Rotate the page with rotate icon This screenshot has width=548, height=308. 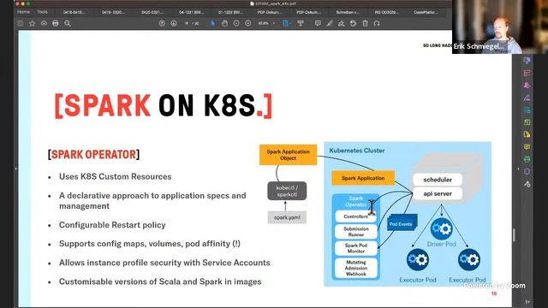pyautogui.click(x=377, y=23)
